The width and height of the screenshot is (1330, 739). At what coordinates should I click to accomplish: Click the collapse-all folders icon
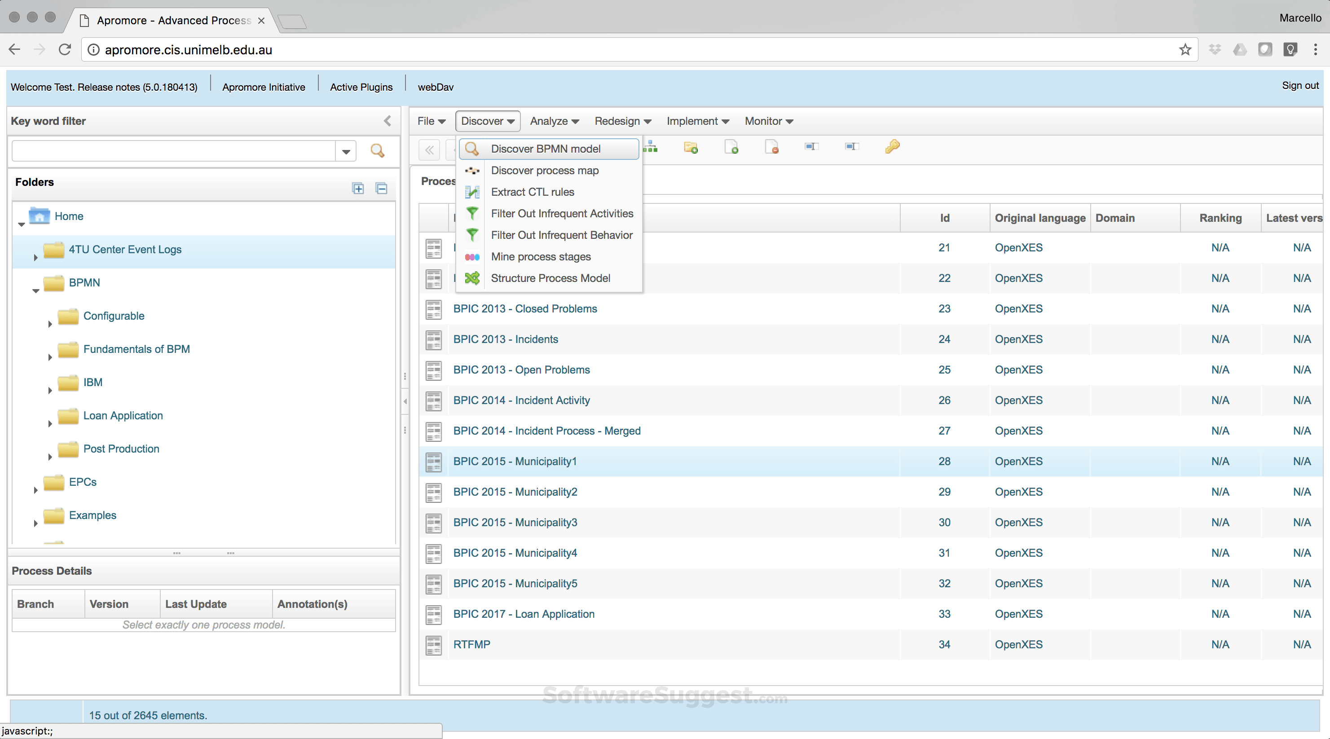(382, 188)
